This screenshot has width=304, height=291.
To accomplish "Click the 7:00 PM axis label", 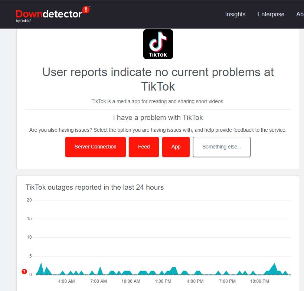I will [227, 281].
